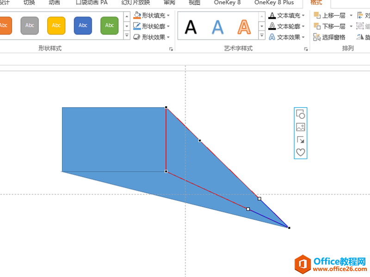Open the 上移一层 dropdown arrow

(351, 16)
